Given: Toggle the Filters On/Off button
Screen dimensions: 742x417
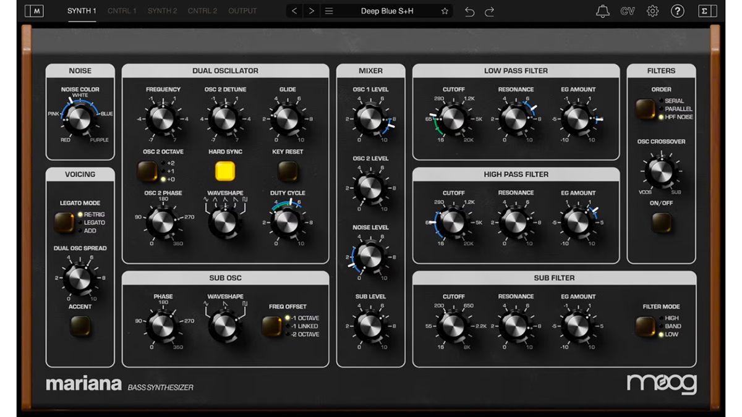Looking at the screenshot, I should coord(661,221).
